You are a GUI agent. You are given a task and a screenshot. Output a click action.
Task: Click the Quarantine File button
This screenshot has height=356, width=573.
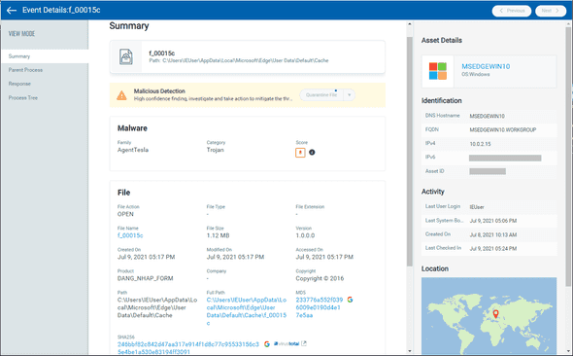pos(321,95)
